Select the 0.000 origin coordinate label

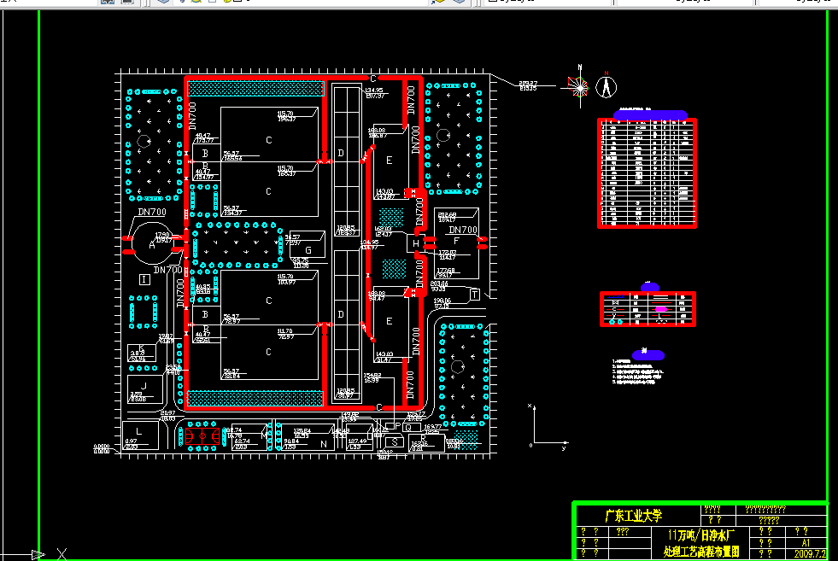click(102, 449)
